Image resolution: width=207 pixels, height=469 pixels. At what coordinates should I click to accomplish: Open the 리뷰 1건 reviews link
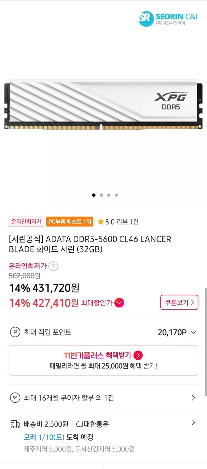point(127,221)
